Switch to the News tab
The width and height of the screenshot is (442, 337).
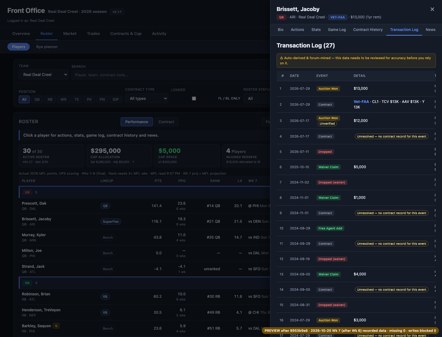[430, 30]
